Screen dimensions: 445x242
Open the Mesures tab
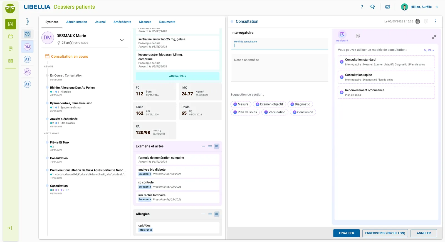coord(145,22)
